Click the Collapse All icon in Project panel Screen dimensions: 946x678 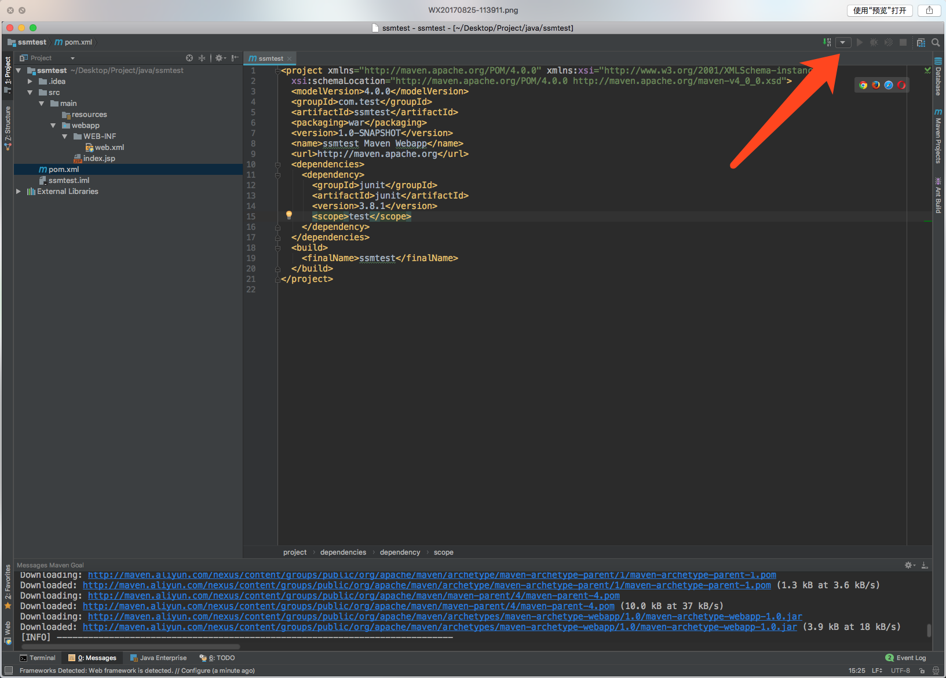coord(202,58)
